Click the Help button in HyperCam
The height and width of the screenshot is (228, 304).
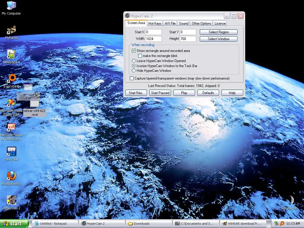pyautogui.click(x=232, y=93)
